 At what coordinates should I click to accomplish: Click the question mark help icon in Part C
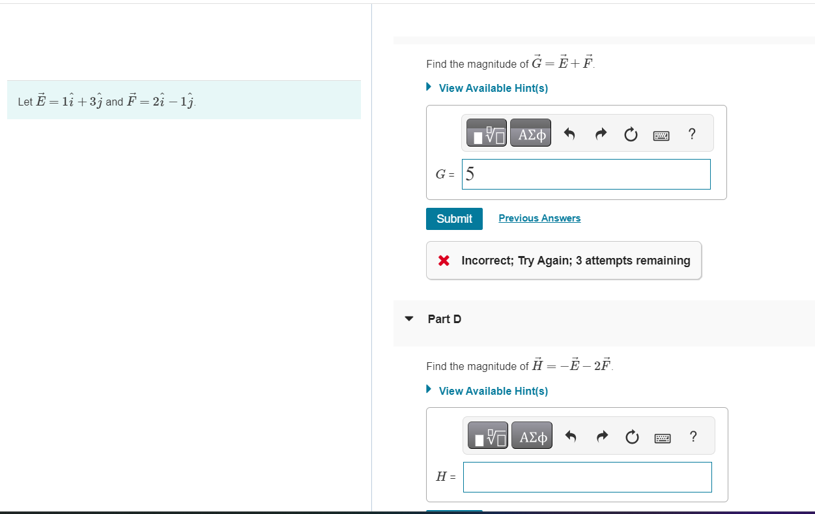(x=691, y=134)
